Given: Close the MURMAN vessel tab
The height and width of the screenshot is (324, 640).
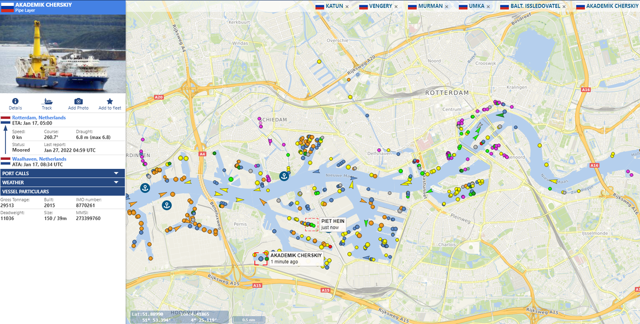Looking at the screenshot, I should click(447, 6).
